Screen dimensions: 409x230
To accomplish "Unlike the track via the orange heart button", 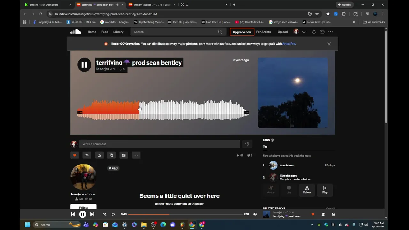I will 75,155.
